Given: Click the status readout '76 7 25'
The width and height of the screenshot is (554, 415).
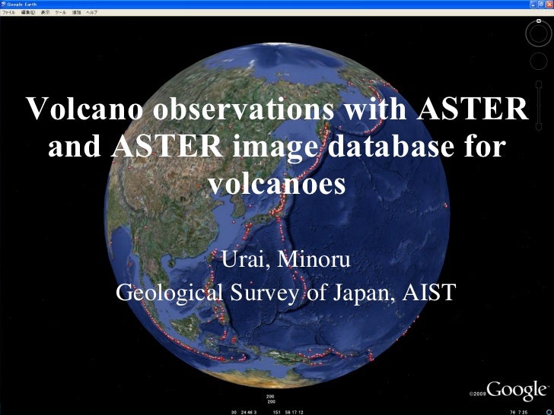Looking at the screenshot, I should pos(519,412).
